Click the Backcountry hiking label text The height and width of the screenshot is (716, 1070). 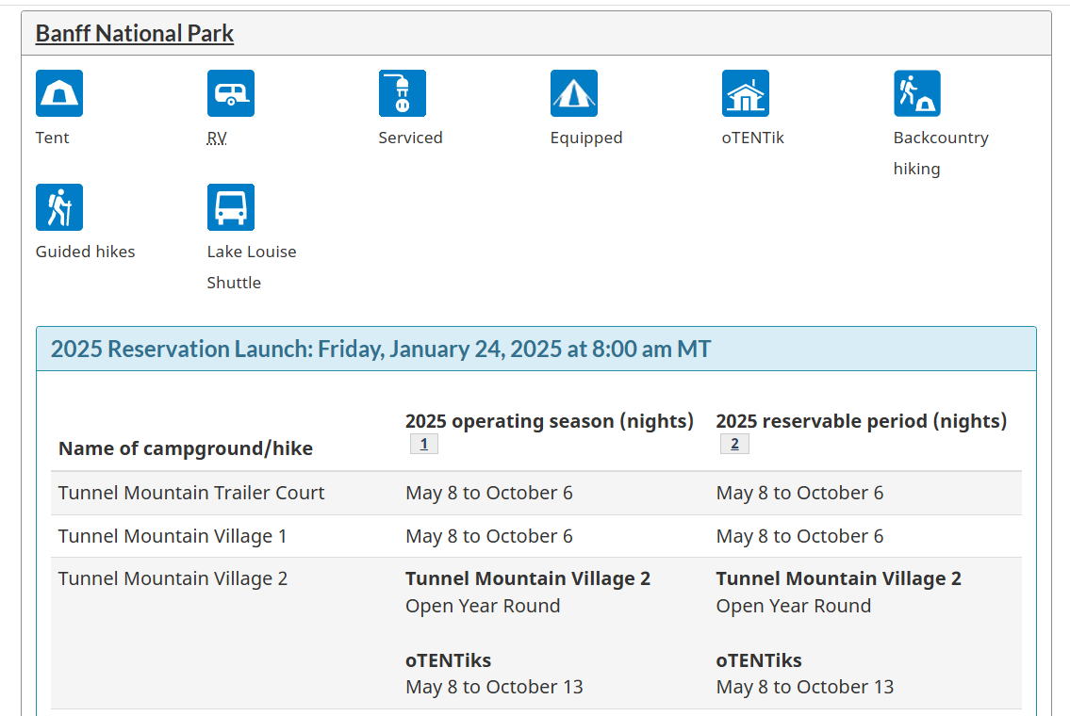point(941,154)
